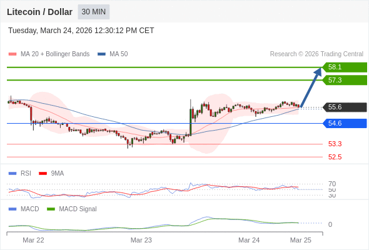Click the 58.1 green resistance tag
The image size is (369, 250).
click(x=345, y=67)
